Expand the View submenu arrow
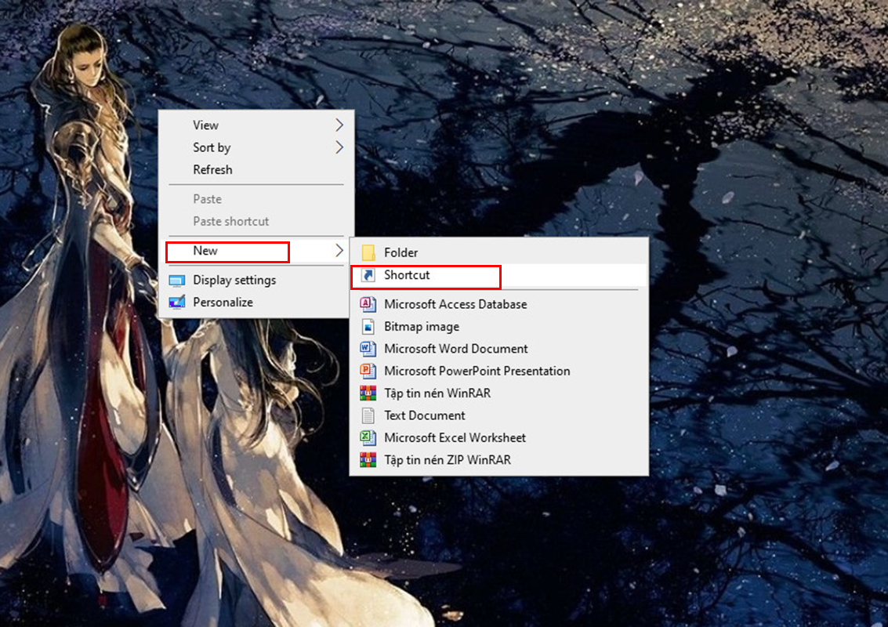The image size is (888, 627). (x=339, y=125)
